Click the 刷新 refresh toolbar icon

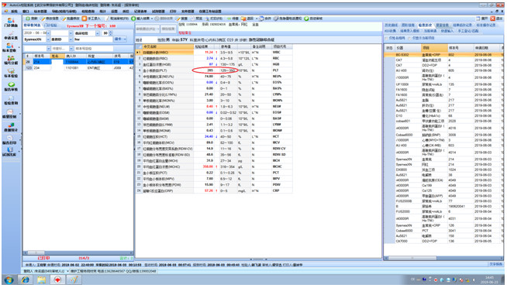tap(28, 19)
